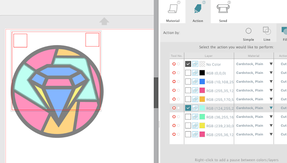The width and height of the screenshot is (287, 163).
Task: Click the No Color layer name
Action: (x=213, y=64)
